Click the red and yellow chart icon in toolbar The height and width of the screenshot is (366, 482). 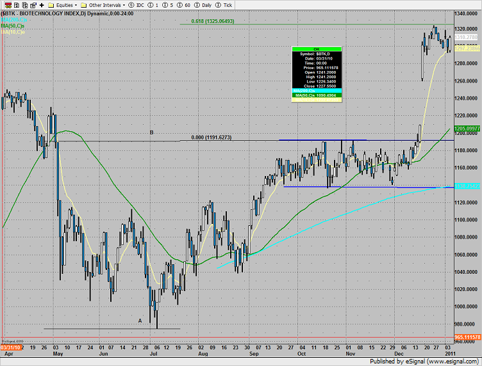pos(5,4)
